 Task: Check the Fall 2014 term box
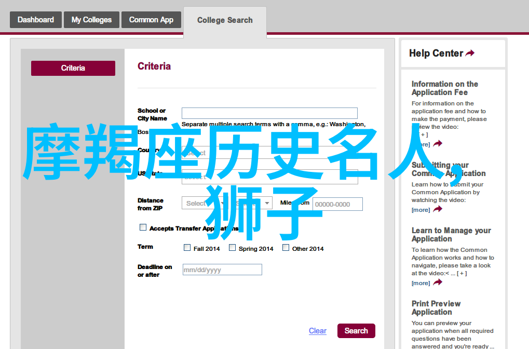pyautogui.click(x=187, y=248)
